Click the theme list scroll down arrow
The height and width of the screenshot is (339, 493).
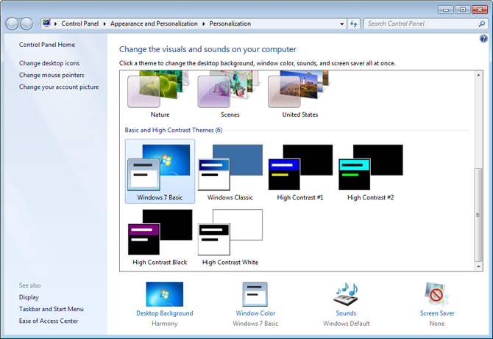478,266
